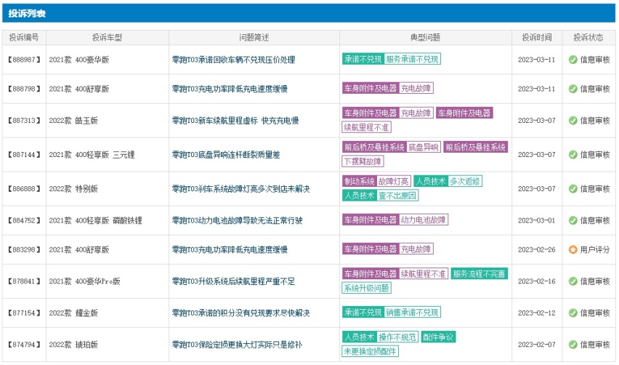Click the date 2023-03-01

pyautogui.click(x=536, y=220)
